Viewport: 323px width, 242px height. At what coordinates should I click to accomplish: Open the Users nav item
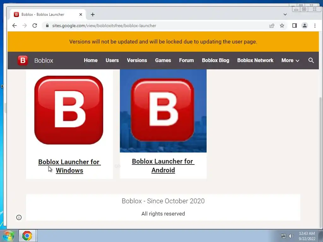pos(112,60)
